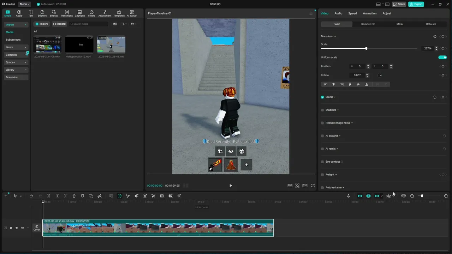
Task: Open the select-tool mode dropdown arrow
Action: (21, 196)
